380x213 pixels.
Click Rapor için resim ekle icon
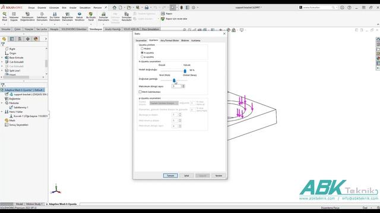point(163,18)
